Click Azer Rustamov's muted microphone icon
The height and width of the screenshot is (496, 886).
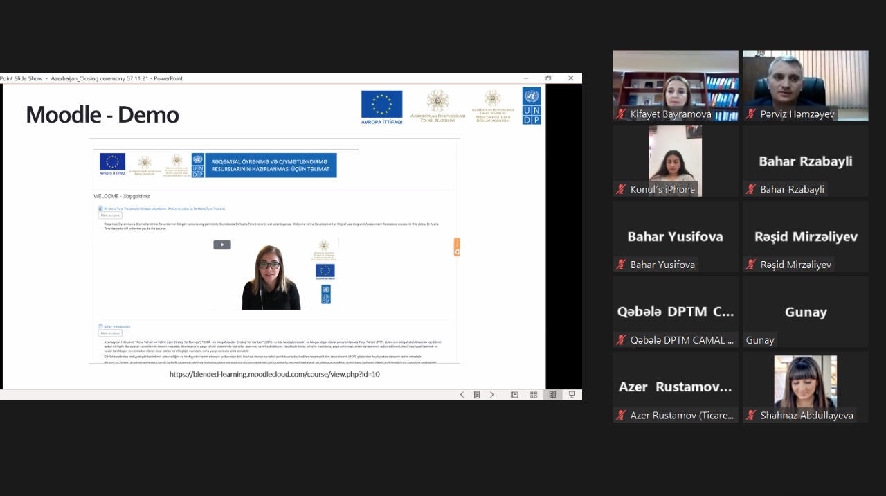pos(622,416)
